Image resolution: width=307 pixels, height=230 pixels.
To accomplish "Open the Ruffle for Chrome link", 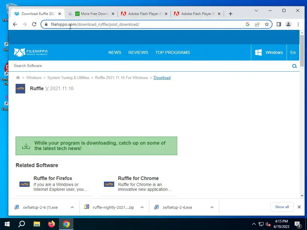I will click(x=138, y=178).
